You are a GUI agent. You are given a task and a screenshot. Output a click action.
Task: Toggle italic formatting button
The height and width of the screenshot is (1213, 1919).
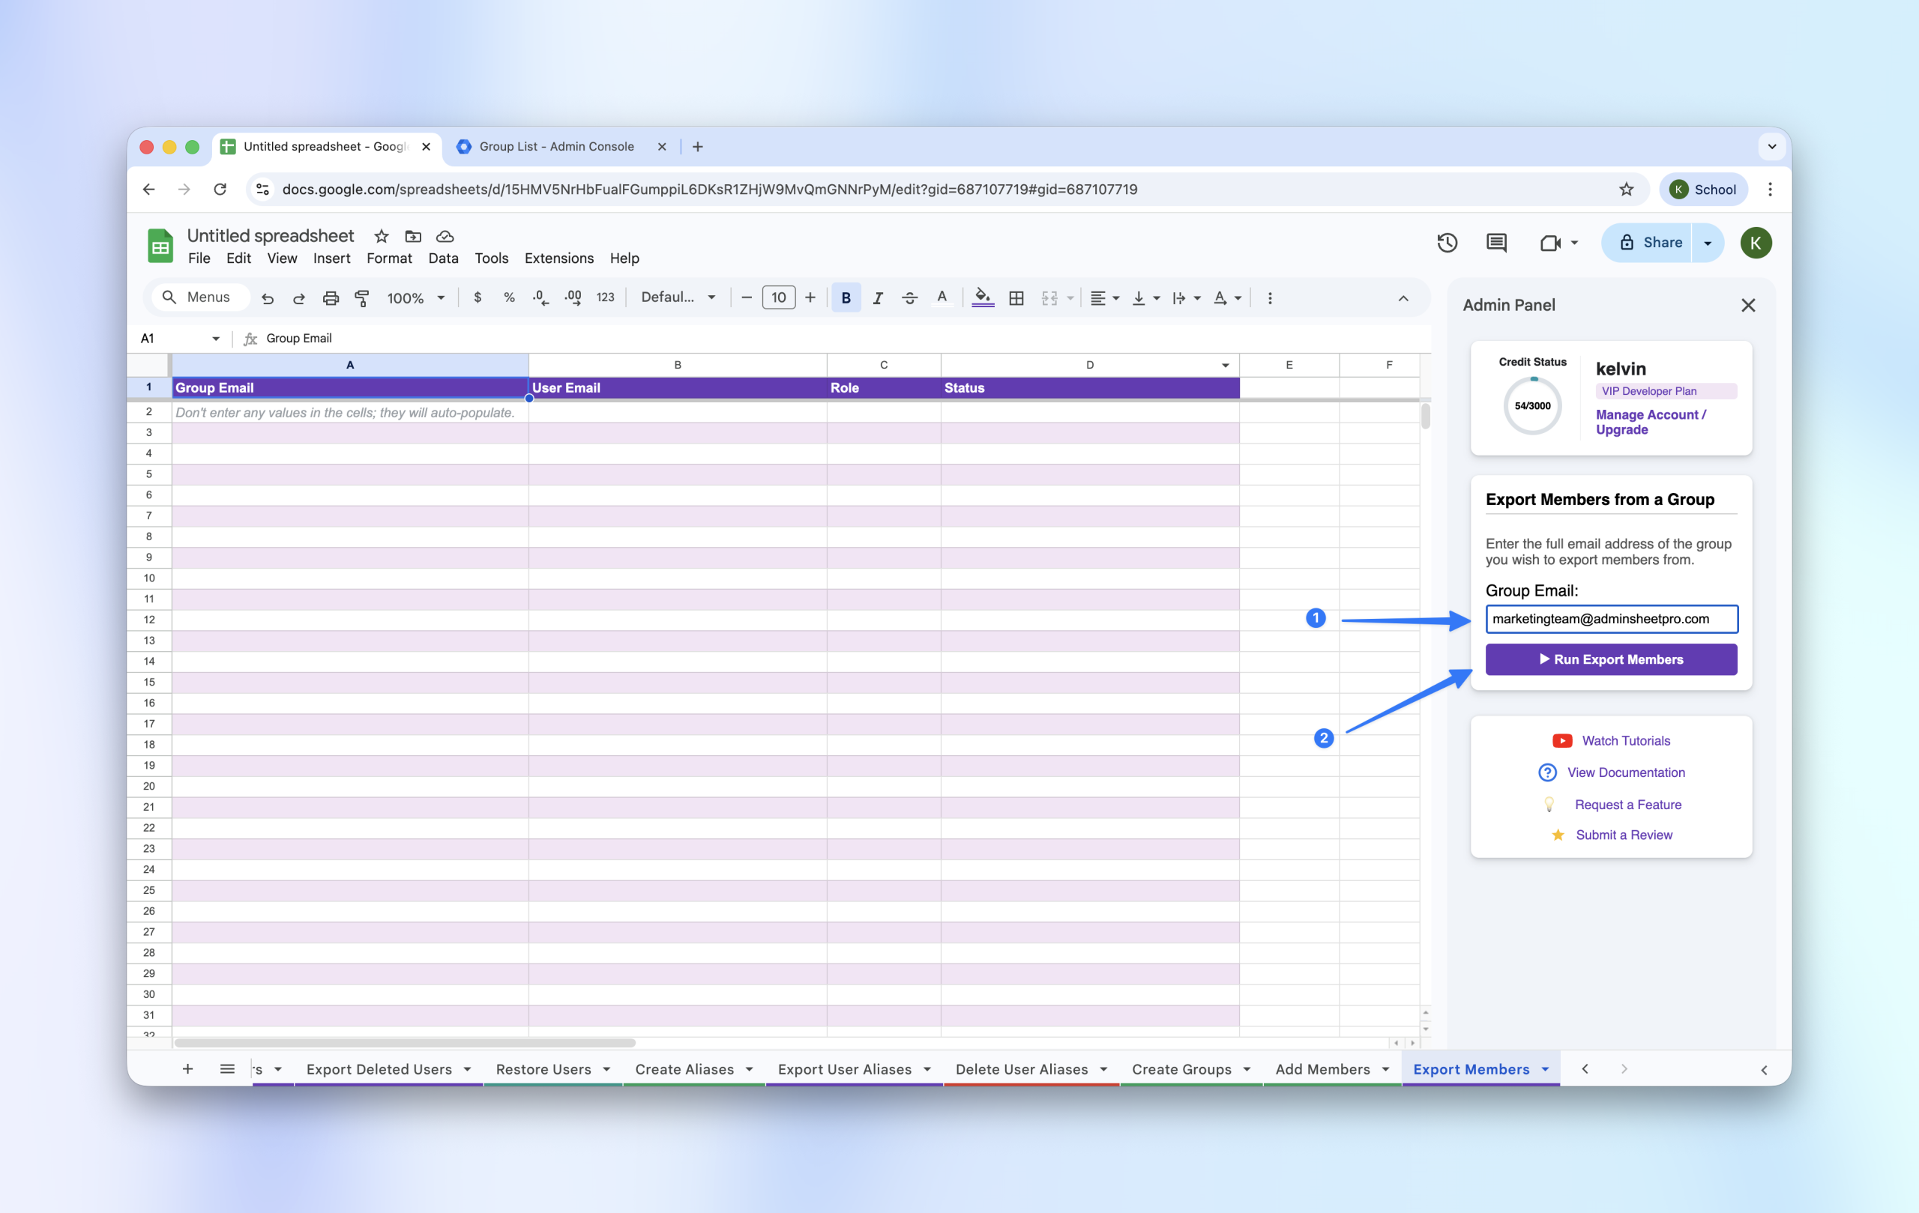pos(877,298)
